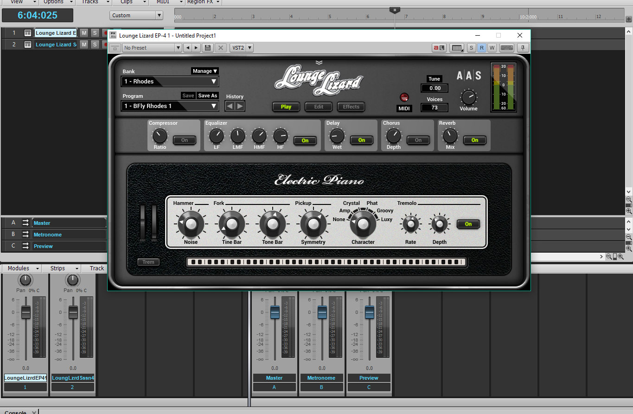The image size is (633, 414).
Task: Go to next preset with right arrow
Action: click(196, 48)
